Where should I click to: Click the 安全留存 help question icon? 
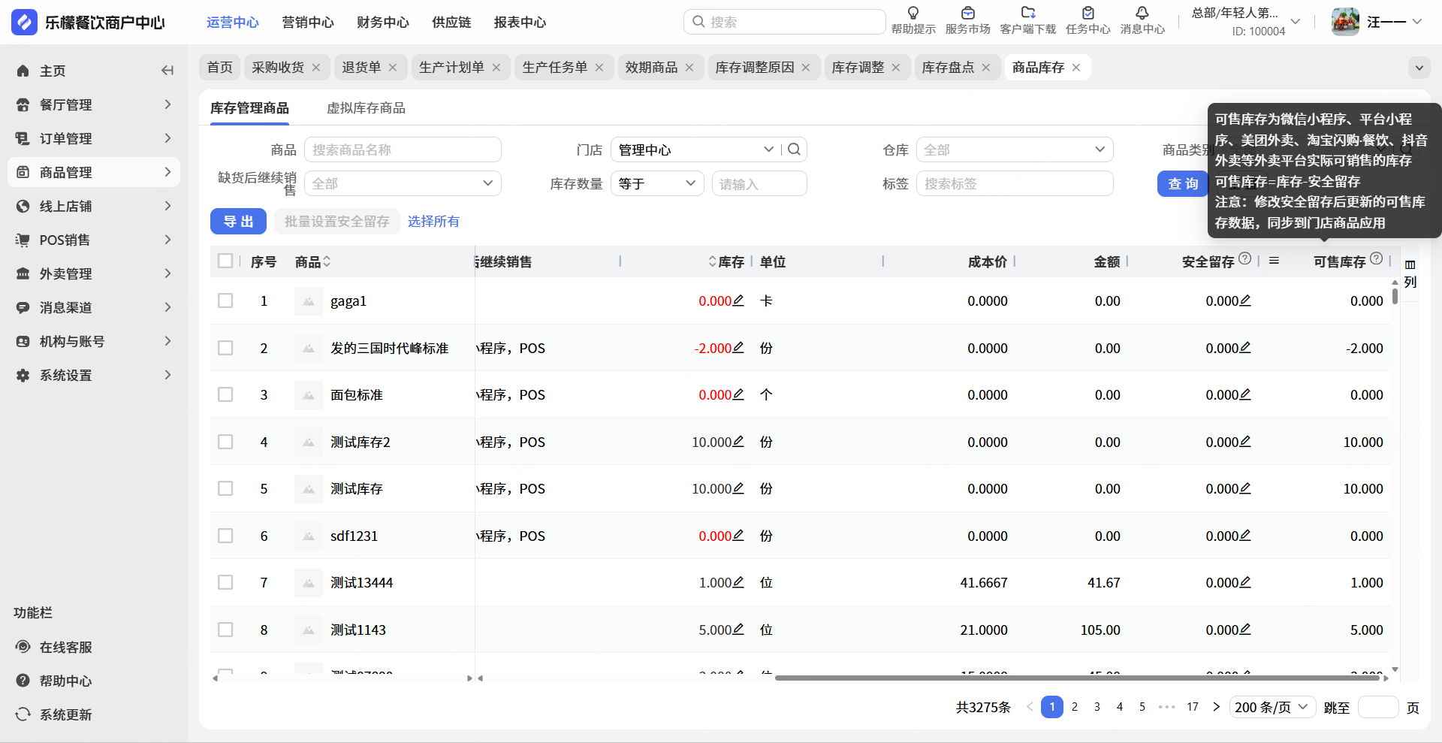tap(1244, 258)
